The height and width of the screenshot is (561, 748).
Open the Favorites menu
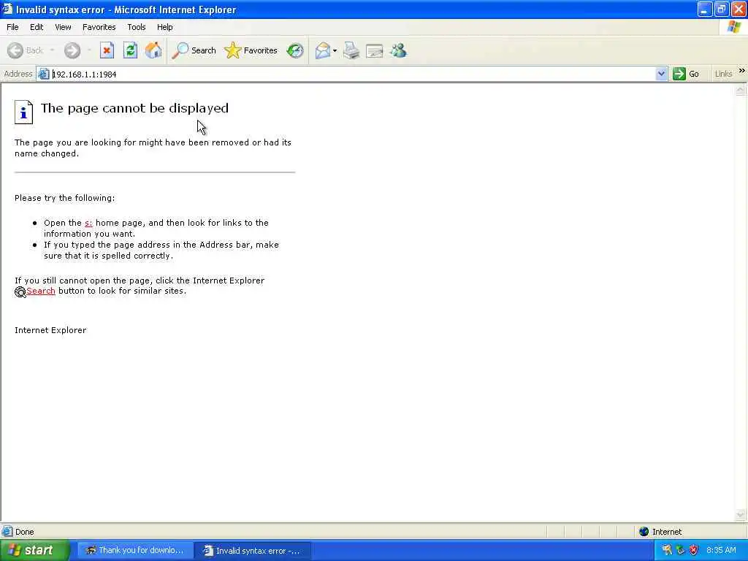point(99,27)
